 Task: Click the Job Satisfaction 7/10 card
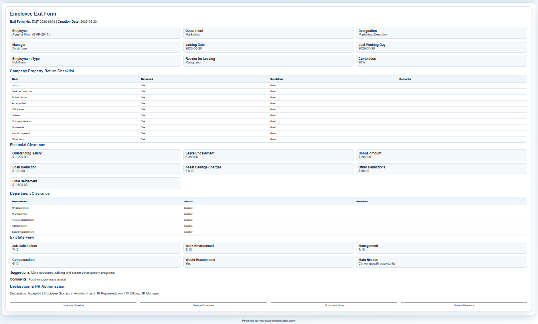pyautogui.click(x=95, y=248)
